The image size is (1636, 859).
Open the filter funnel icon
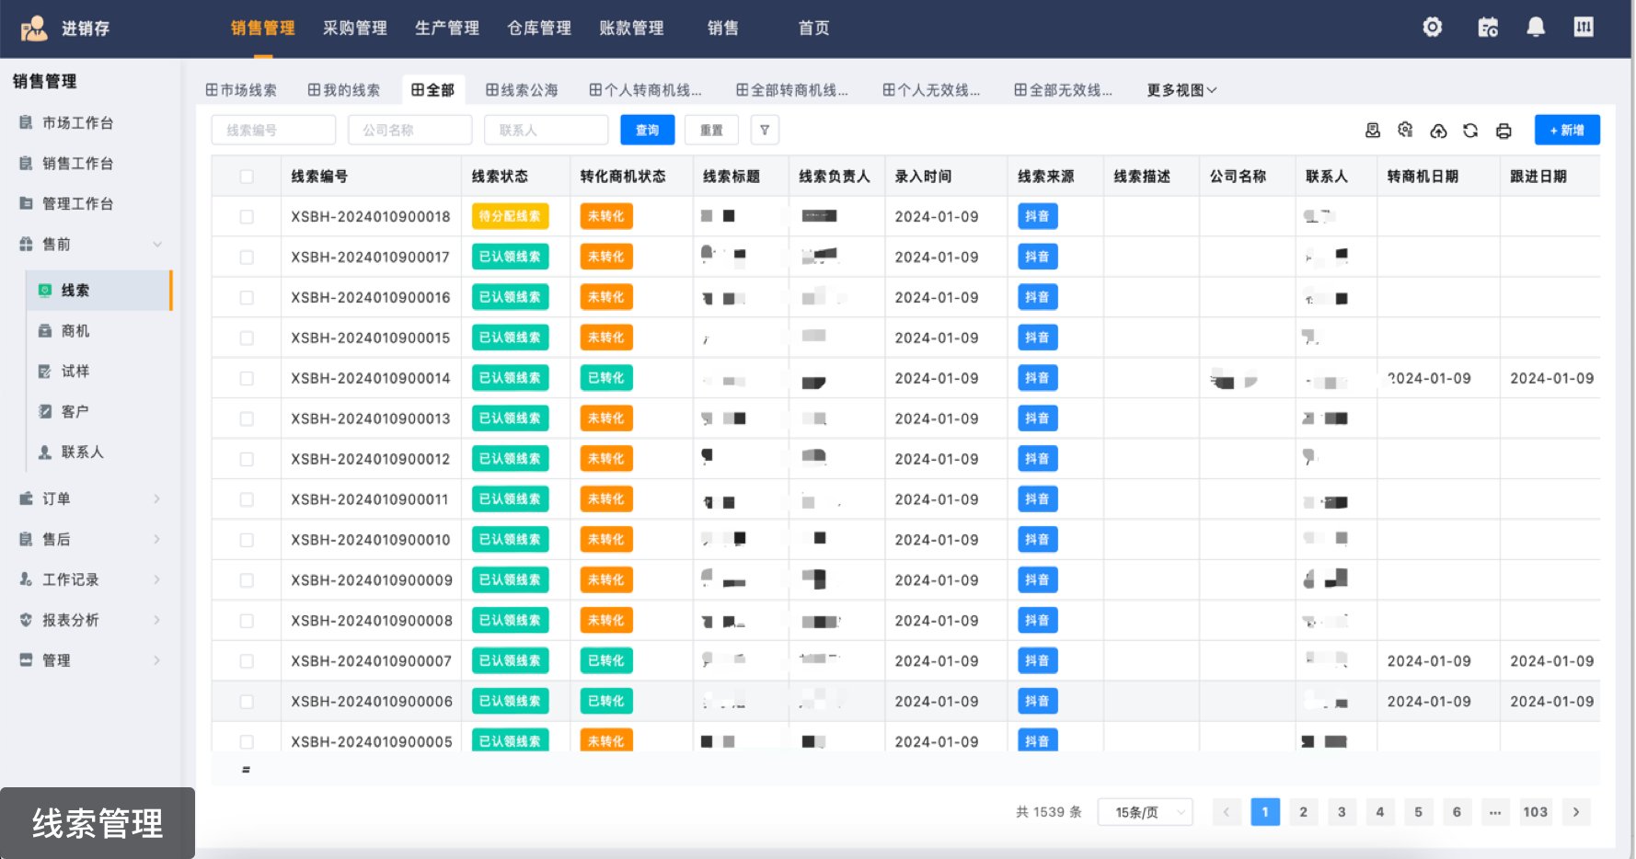pyautogui.click(x=765, y=131)
